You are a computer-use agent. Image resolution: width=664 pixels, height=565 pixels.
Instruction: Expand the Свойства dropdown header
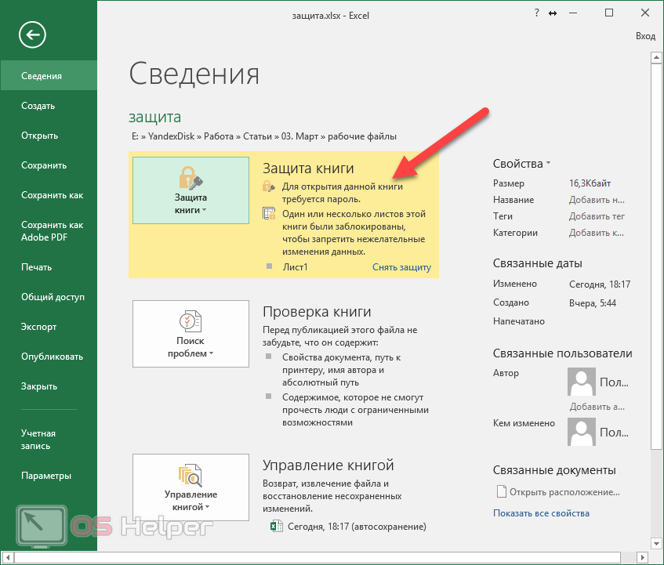(x=521, y=163)
